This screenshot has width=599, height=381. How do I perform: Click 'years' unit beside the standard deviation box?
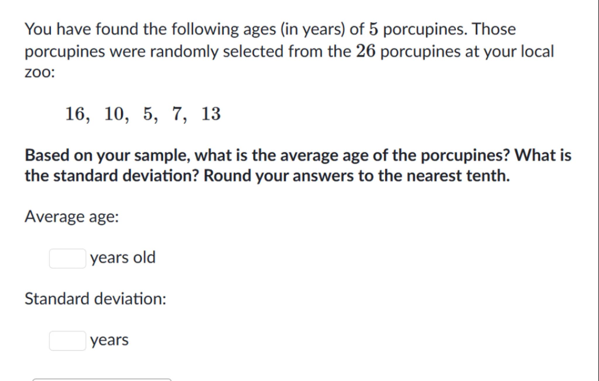109,340
